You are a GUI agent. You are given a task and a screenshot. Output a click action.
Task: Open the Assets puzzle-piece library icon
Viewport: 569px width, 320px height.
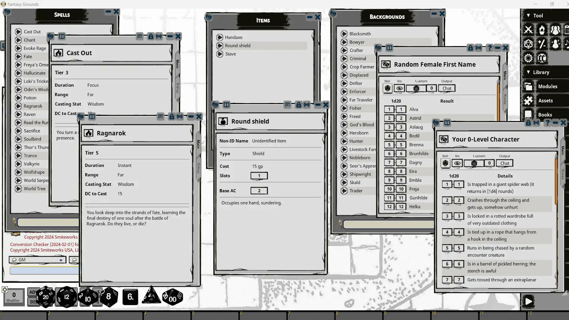(528, 100)
